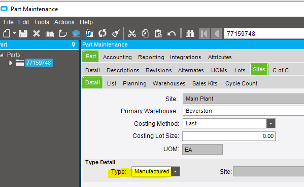Open the C of C tab
Screen dimensions: 304x187
coord(281,70)
